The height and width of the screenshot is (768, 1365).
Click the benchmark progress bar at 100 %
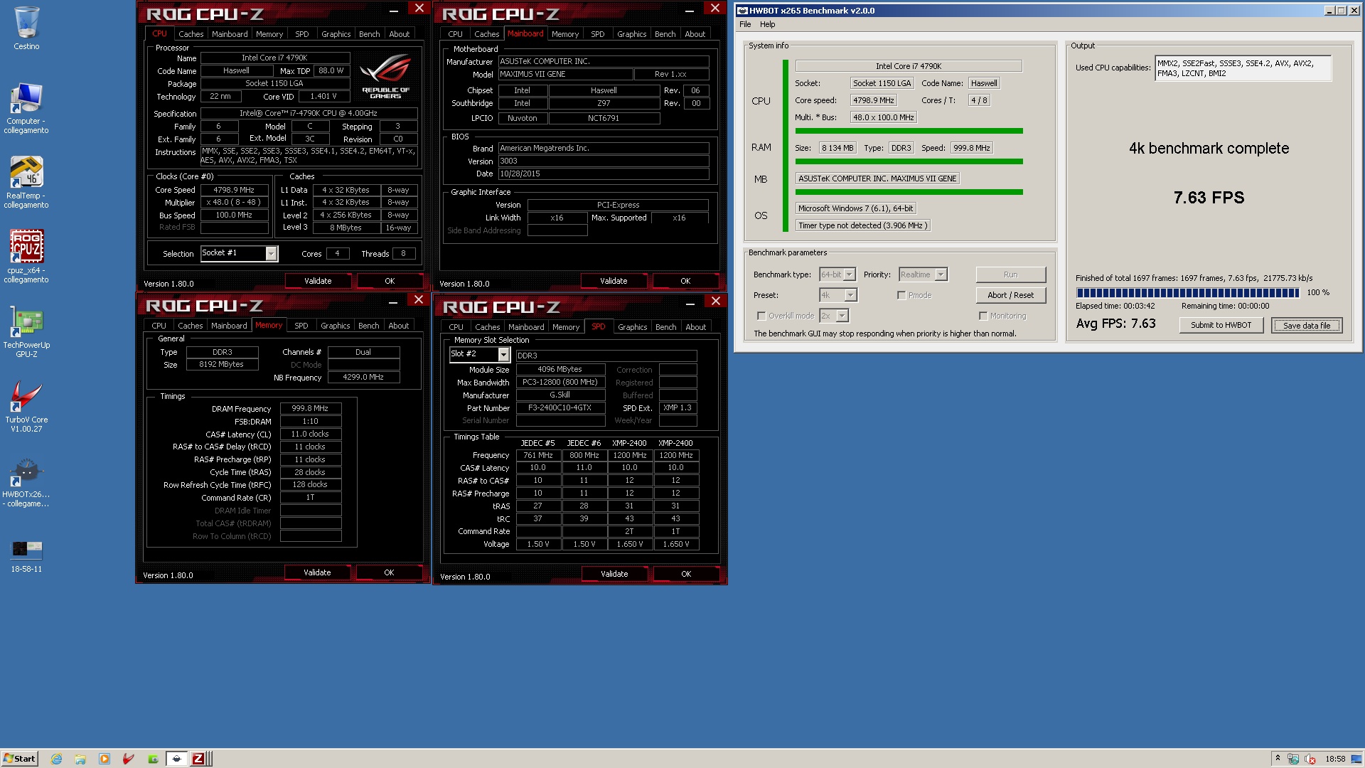(x=1188, y=292)
